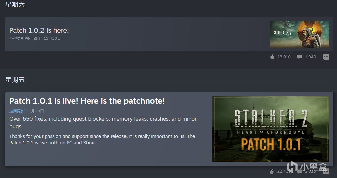Click the 定期更新 category tag
The height and width of the screenshot is (178, 337).
[17, 111]
